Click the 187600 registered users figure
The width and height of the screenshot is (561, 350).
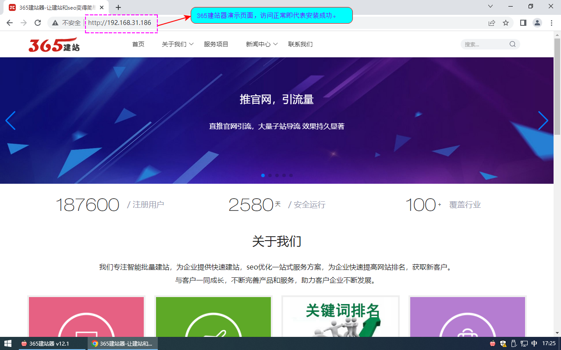(x=87, y=205)
